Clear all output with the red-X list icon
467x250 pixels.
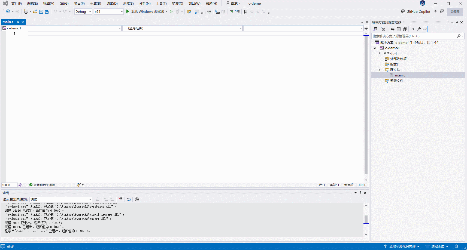tap(120, 199)
